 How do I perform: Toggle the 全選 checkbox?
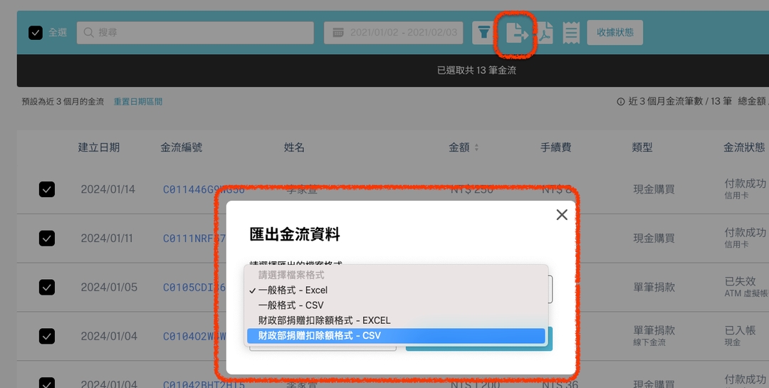pyautogui.click(x=36, y=32)
